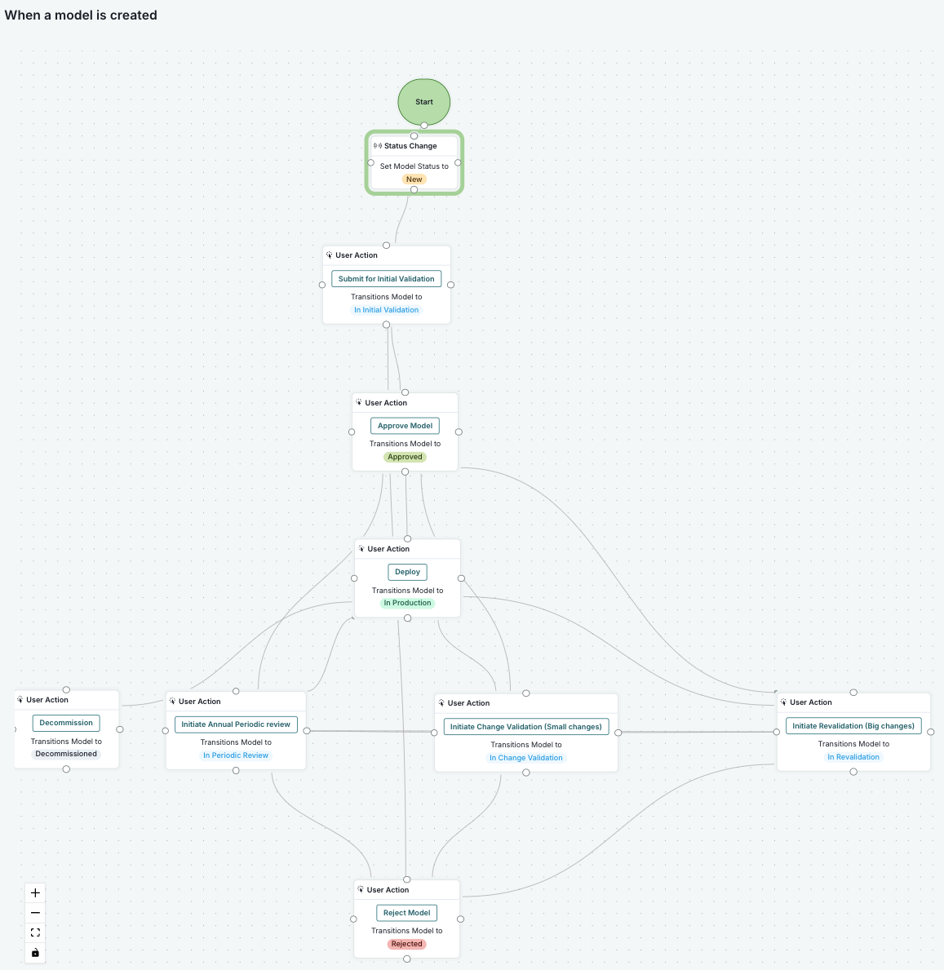Click the In Production status label
The width and height of the screenshot is (944, 970).
point(407,603)
